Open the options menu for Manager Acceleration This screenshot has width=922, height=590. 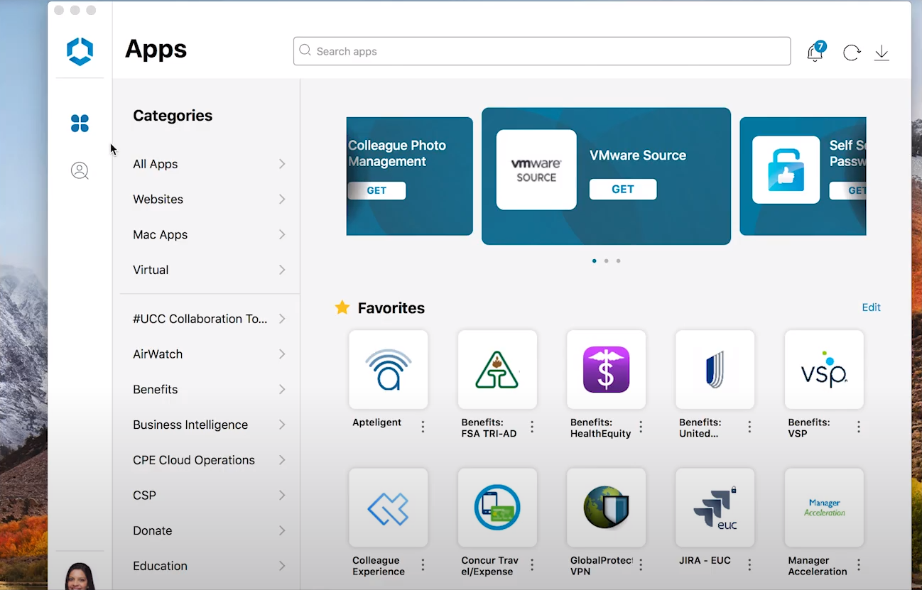[x=858, y=566]
